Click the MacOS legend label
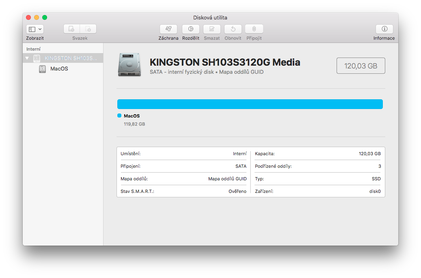The width and height of the screenshot is (421, 278). [132, 116]
